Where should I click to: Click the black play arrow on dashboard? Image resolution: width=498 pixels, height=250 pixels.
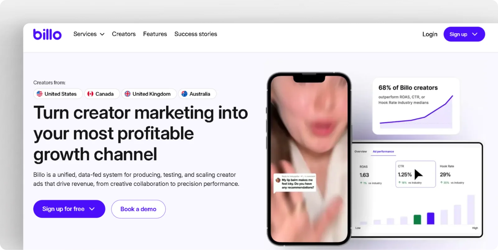click(418, 175)
